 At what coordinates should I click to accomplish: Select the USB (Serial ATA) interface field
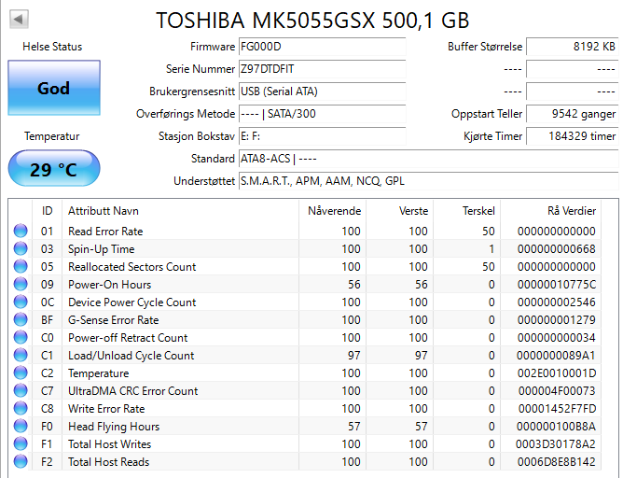click(x=322, y=91)
